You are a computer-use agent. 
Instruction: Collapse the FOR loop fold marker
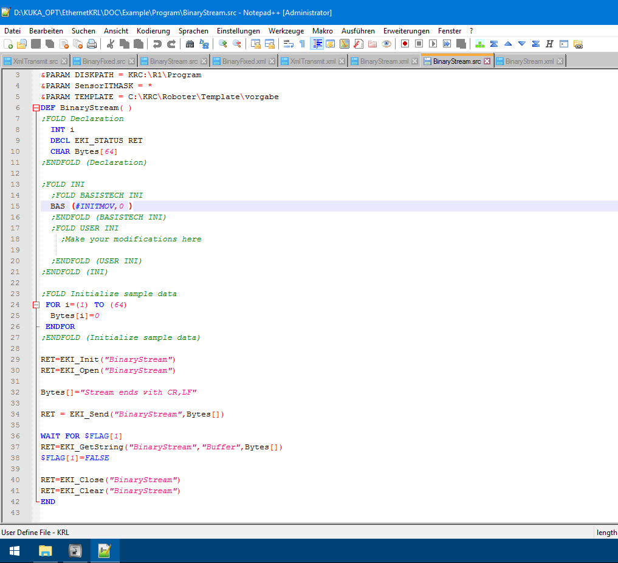tap(36, 305)
